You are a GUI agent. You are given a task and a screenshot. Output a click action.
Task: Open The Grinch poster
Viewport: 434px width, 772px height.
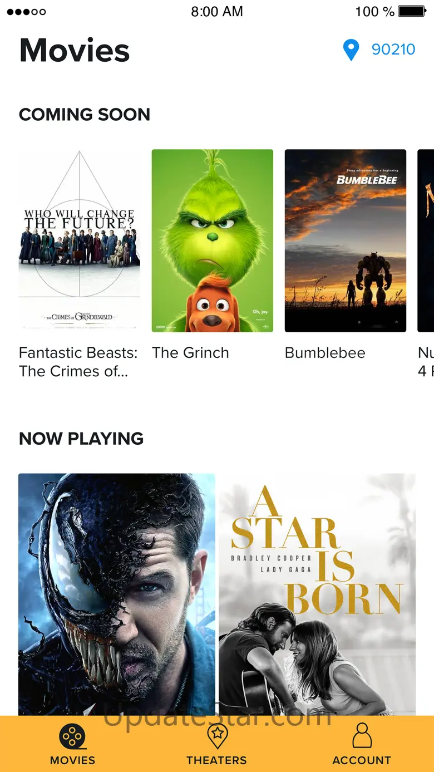[213, 240]
